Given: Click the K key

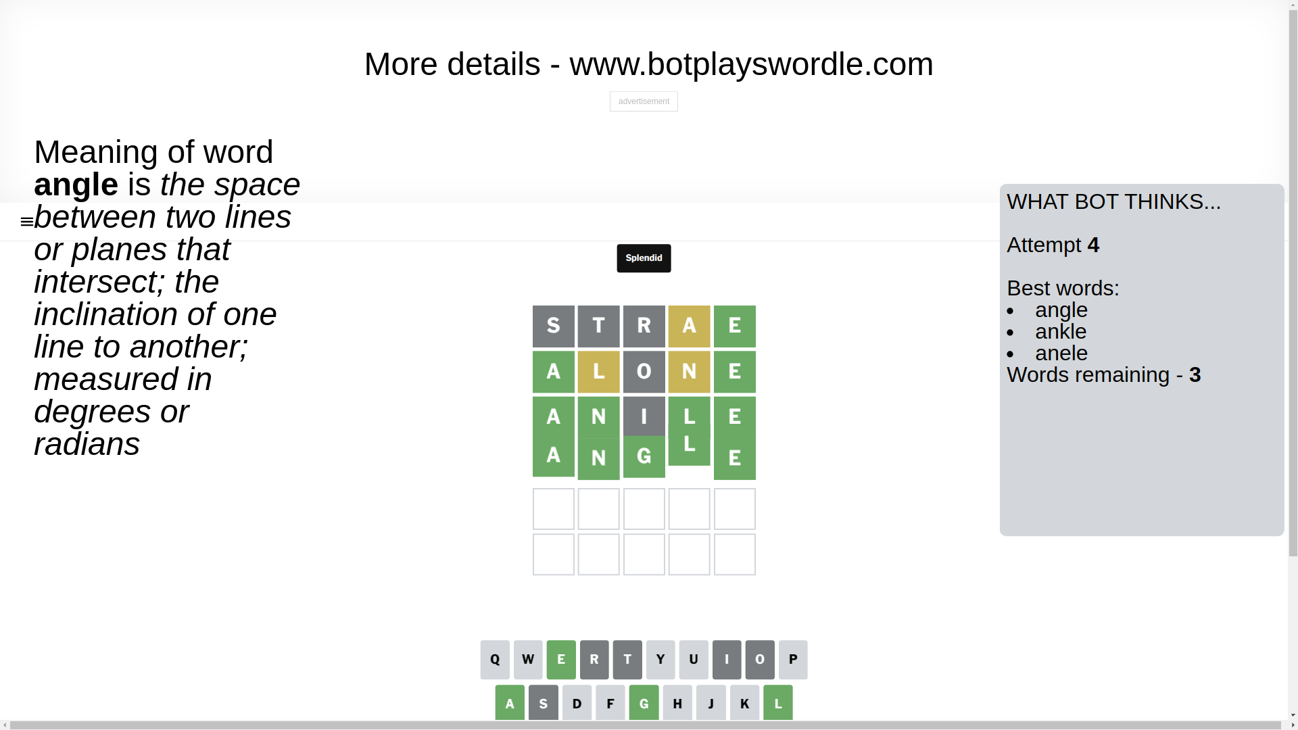Looking at the screenshot, I should click(x=744, y=703).
